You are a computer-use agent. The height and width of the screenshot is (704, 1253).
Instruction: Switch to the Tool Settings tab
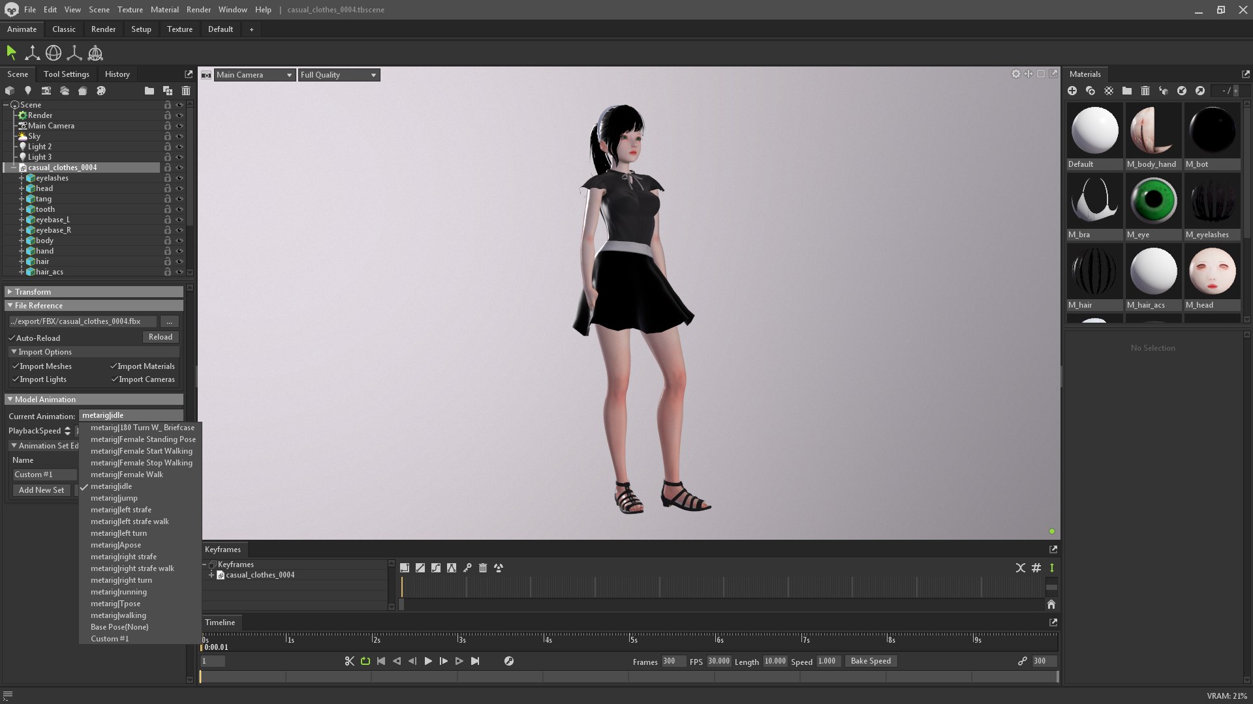tap(67, 74)
